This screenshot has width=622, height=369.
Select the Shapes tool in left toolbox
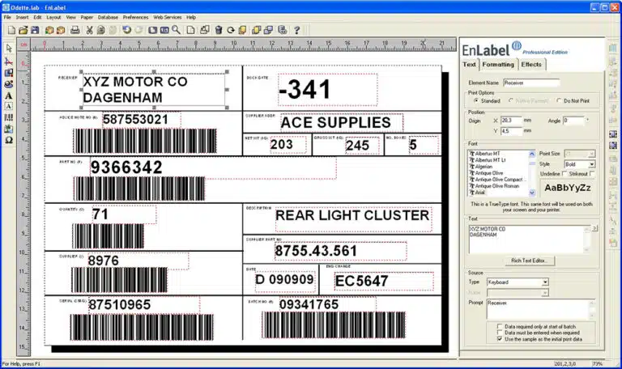pos(9,73)
